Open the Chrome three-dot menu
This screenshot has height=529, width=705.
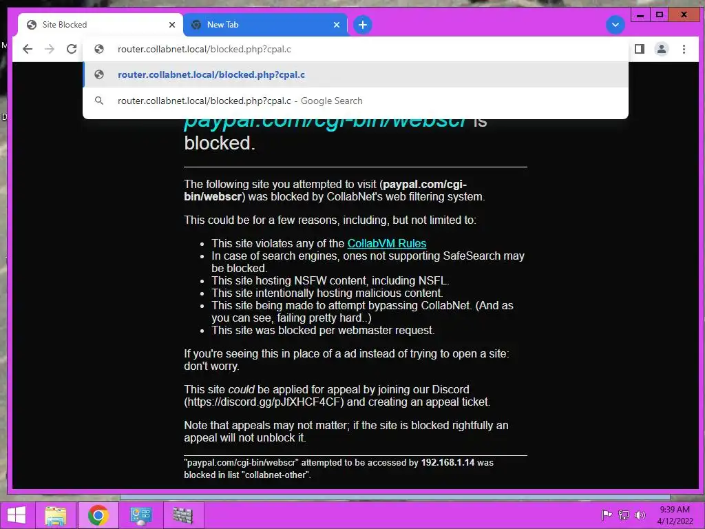[x=684, y=49]
